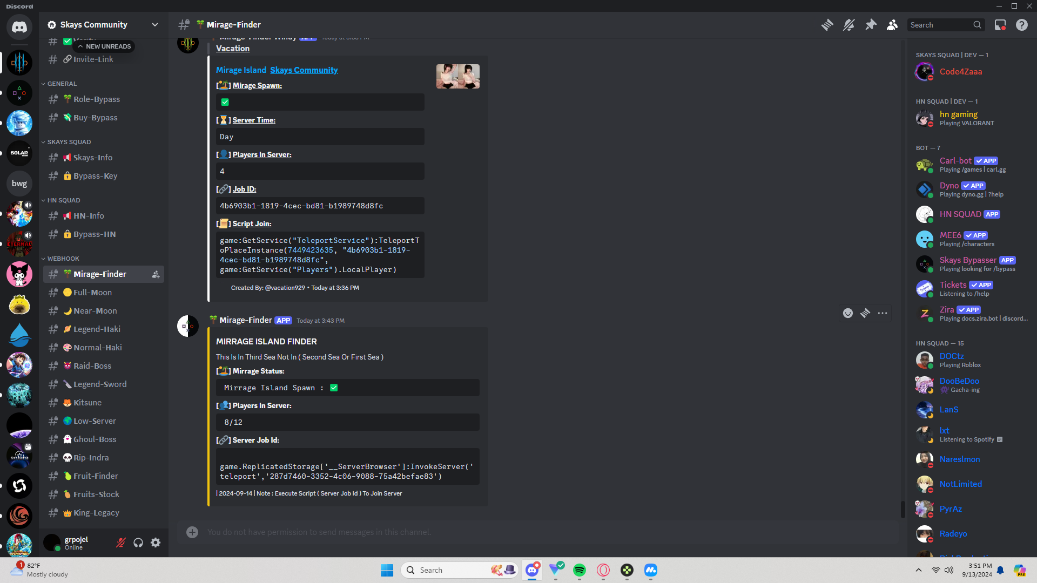Open the Ghoul-Boss channel

coord(104,439)
